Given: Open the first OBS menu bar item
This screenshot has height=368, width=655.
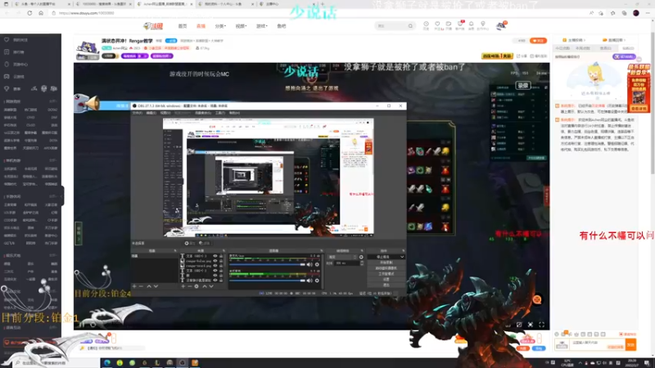Looking at the screenshot, I should coord(138,113).
